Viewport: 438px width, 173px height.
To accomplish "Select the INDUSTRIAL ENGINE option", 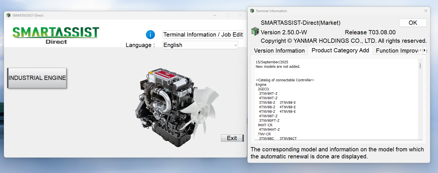I will (x=37, y=78).
